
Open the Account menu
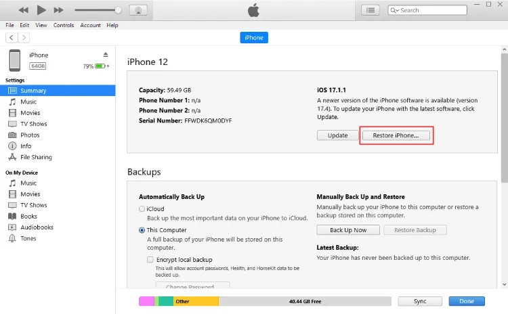90,25
